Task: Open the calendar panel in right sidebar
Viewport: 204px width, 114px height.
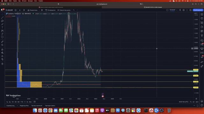Action: click(202, 31)
